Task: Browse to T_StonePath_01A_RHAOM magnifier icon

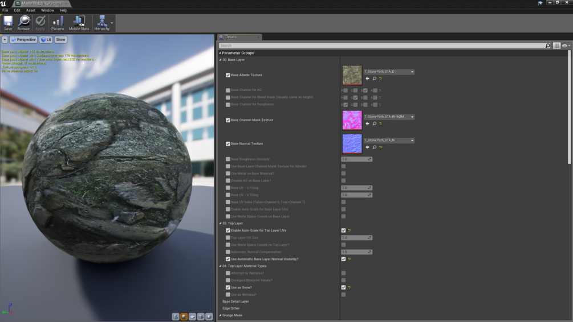Action: point(374,123)
